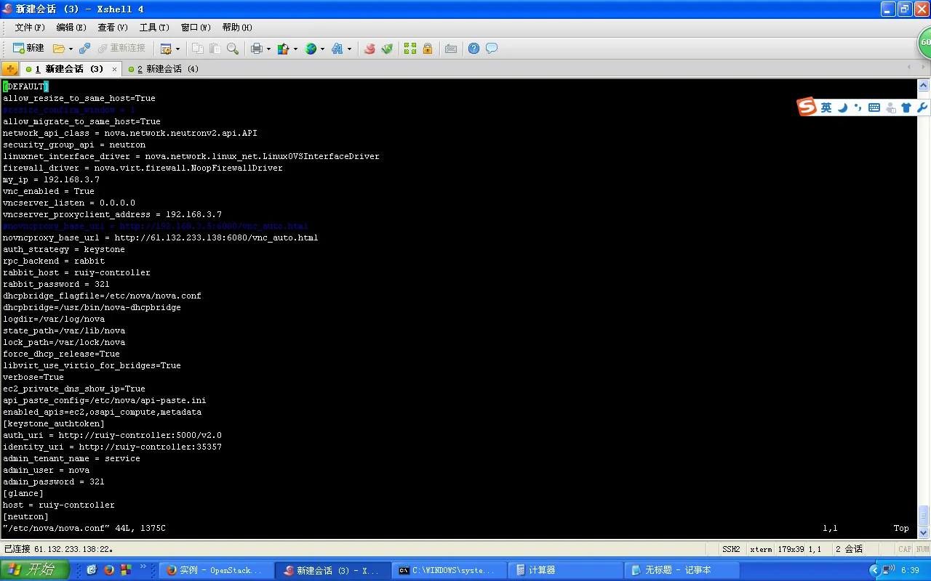Toggle Sogou 英 language mode
931x581 pixels.
tap(826, 107)
